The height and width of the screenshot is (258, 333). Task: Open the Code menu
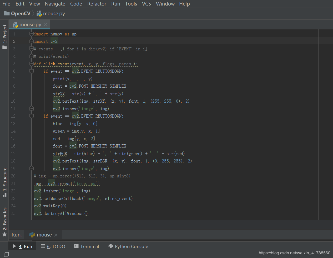tap(76, 4)
